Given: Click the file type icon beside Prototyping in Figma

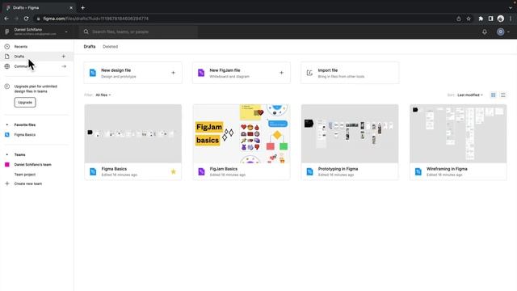Looking at the screenshot, I should 309,171.
